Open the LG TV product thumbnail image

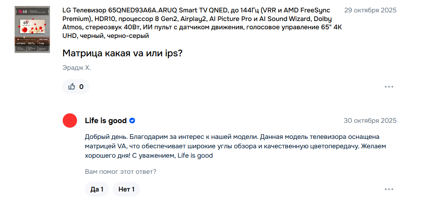(32, 29)
